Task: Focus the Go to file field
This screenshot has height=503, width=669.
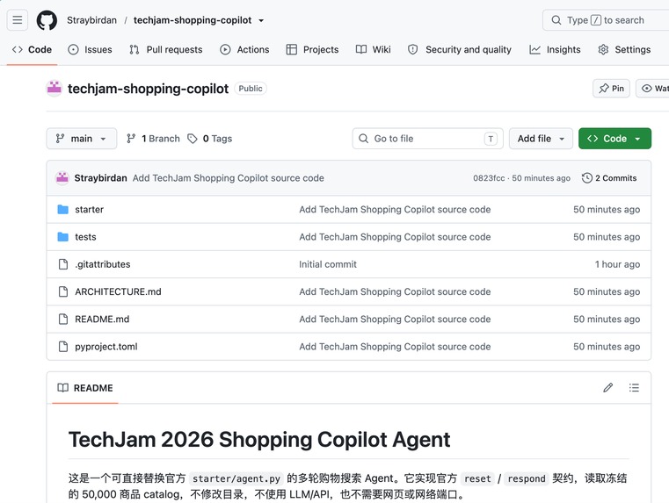Action: [427, 139]
